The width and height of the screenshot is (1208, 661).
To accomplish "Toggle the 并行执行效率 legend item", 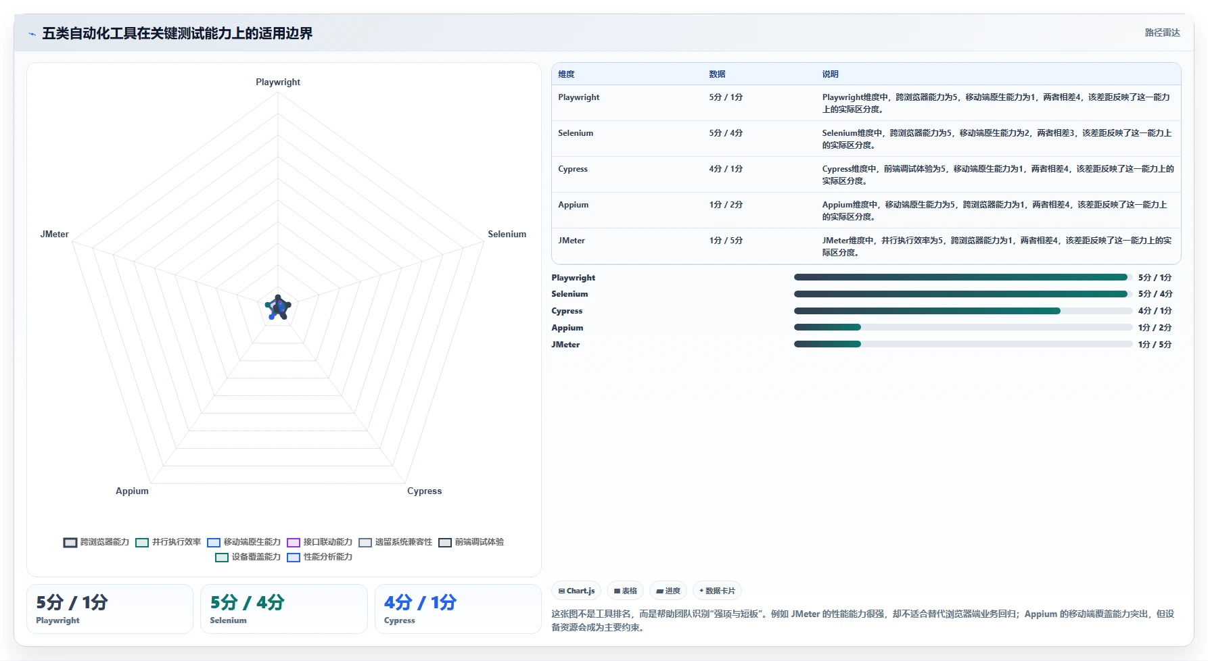I will pyautogui.click(x=168, y=542).
